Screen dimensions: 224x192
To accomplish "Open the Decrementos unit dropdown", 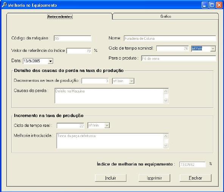I will (x=131, y=81).
